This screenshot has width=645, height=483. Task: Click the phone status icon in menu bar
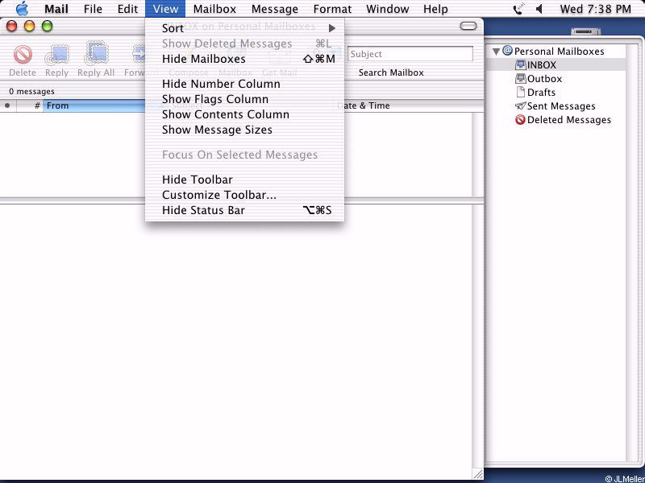(518, 9)
